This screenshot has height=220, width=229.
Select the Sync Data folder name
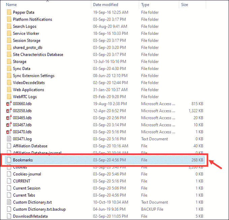[22, 69]
